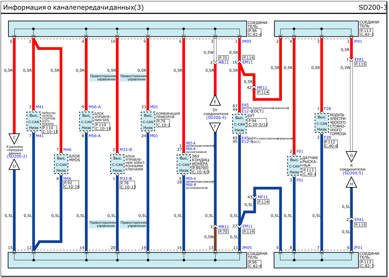The height and width of the screenshot is (278, 389).
Task: Select the triangle connector marked E
Action: tap(215, 101)
